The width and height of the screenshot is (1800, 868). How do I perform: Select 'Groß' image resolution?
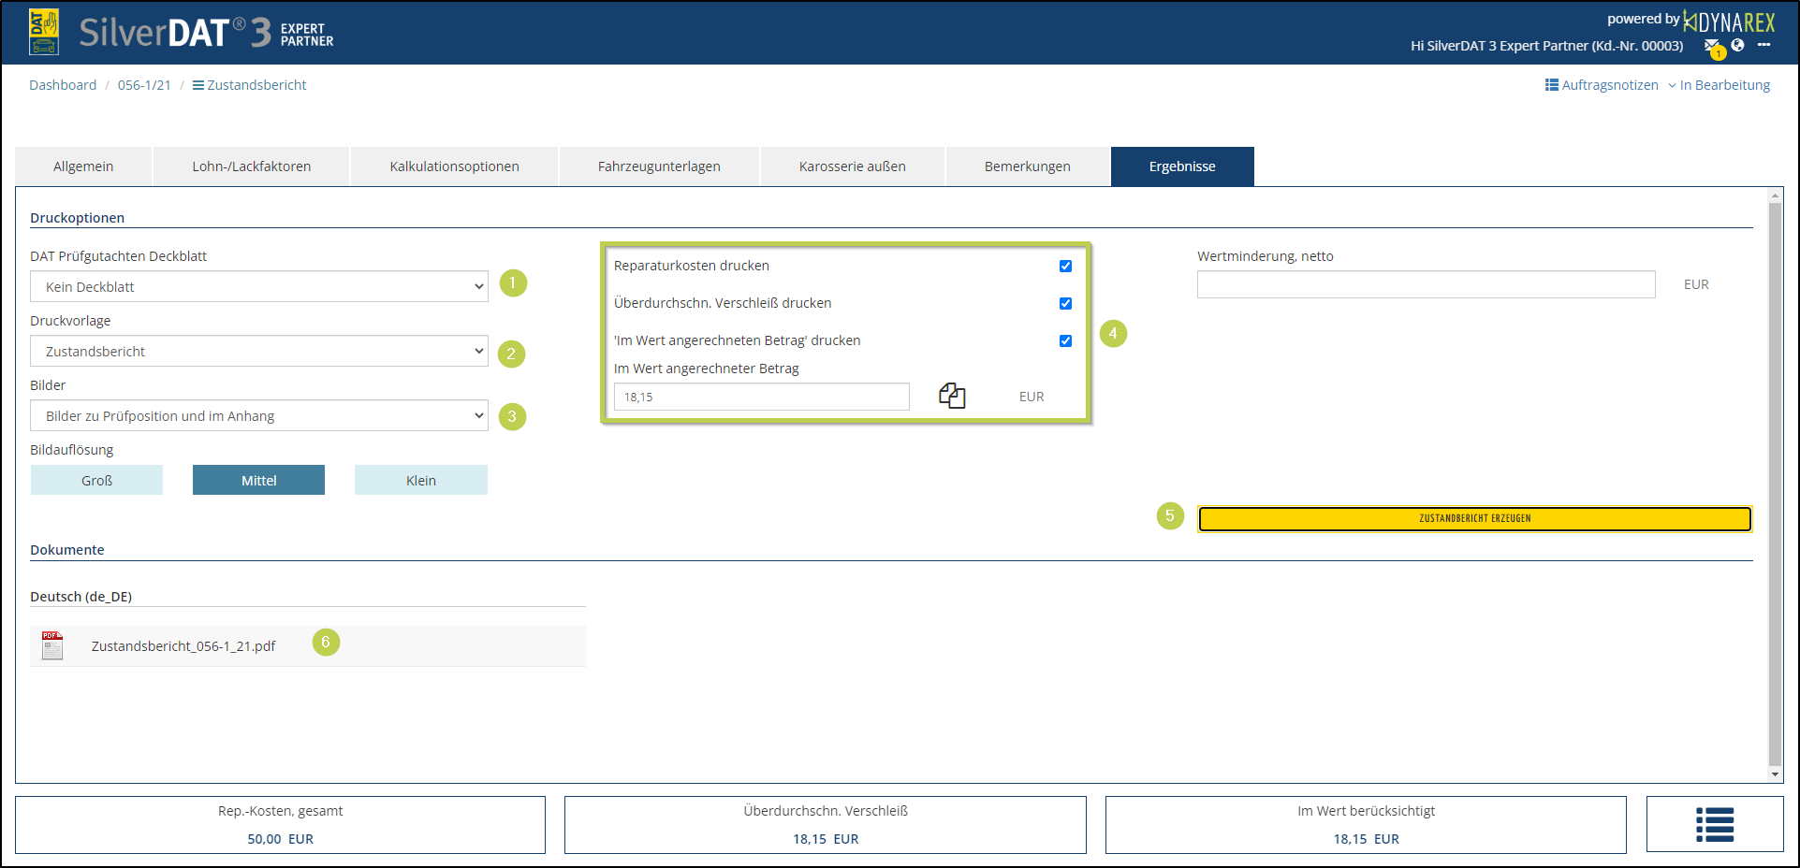(x=96, y=480)
